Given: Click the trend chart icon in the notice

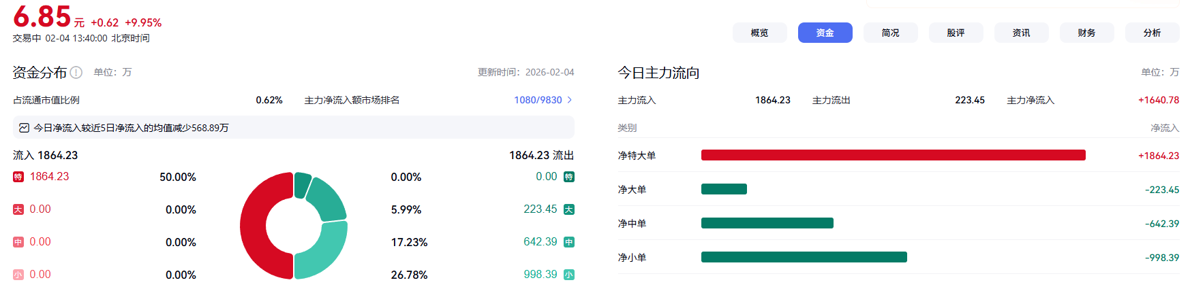Looking at the screenshot, I should (x=24, y=128).
